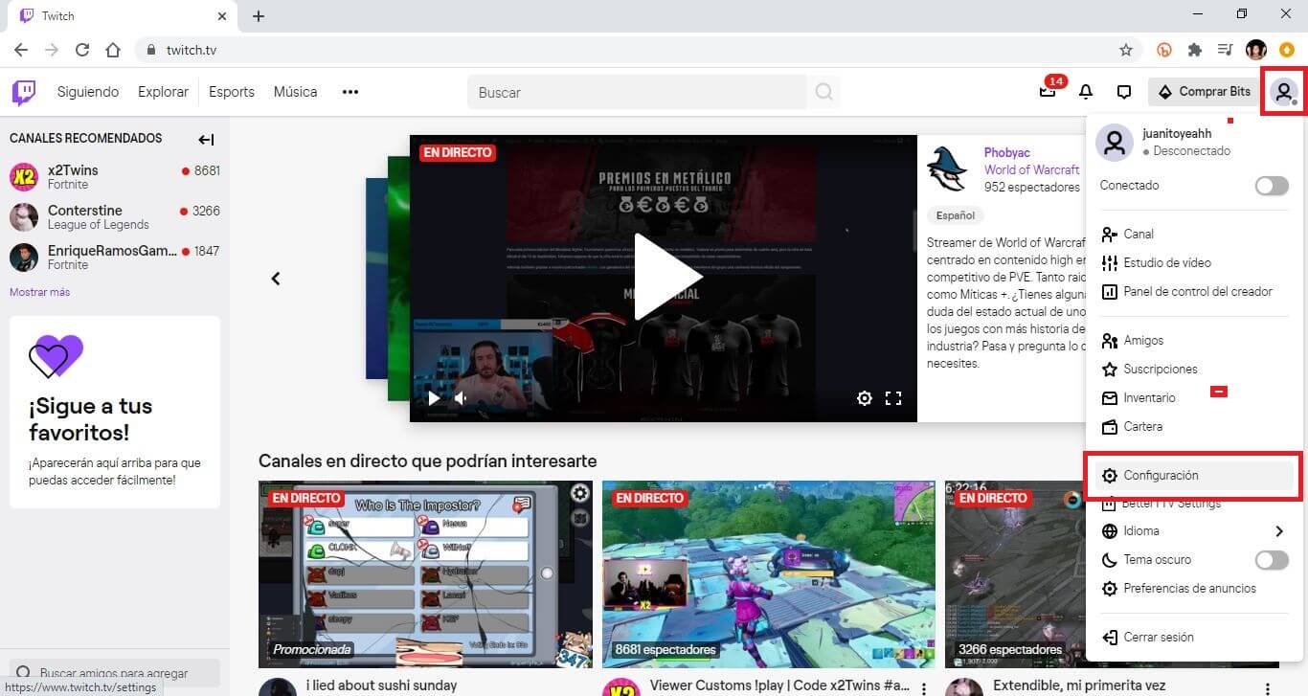Click the Español language tag
Screen dimensions: 1308x696
[956, 215]
